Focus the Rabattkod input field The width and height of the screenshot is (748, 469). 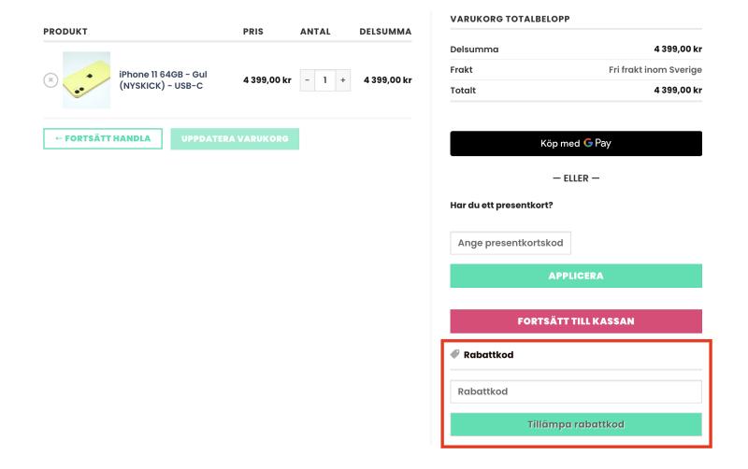(x=576, y=391)
